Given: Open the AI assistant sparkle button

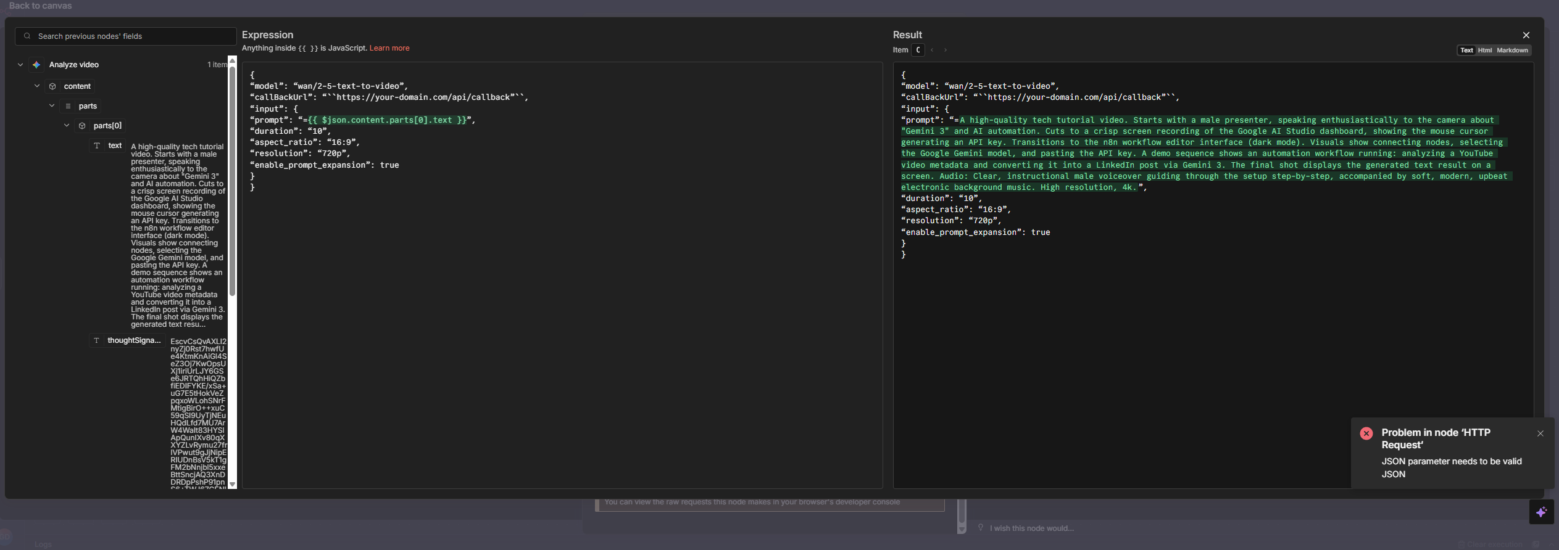Looking at the screenshot, I should [x=1541, y=512].
